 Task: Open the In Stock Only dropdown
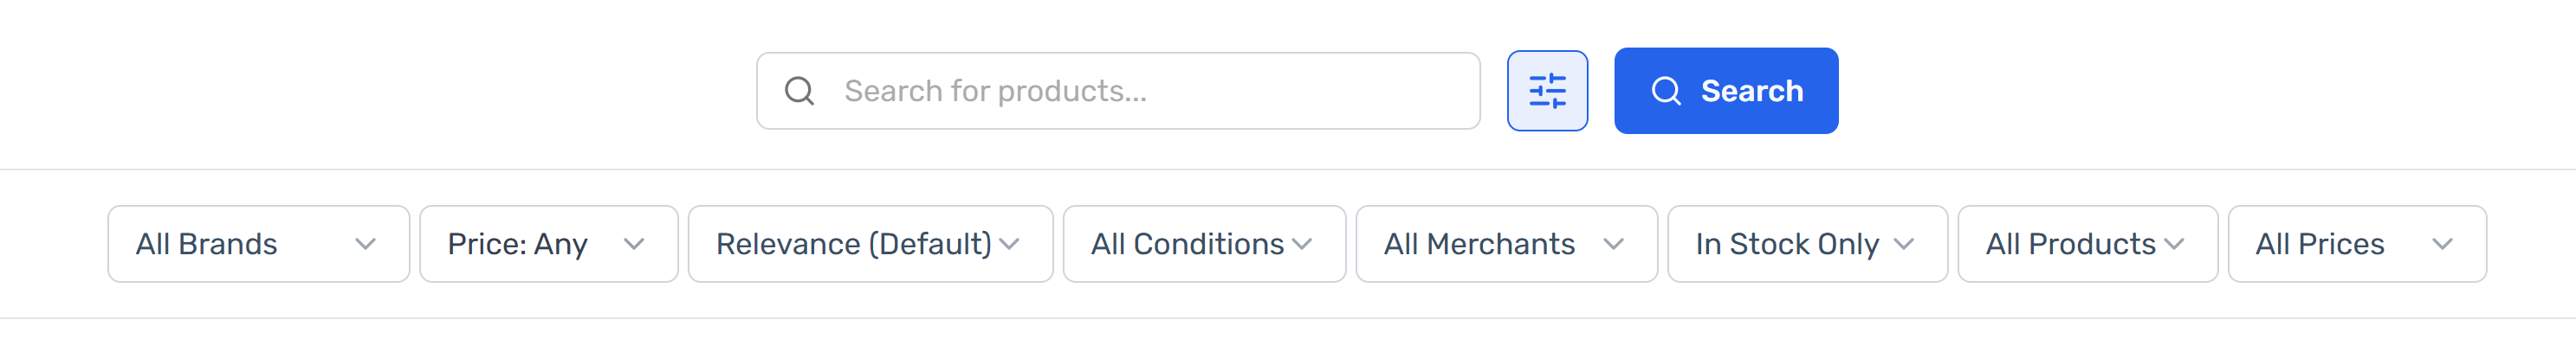(1807, 245)
